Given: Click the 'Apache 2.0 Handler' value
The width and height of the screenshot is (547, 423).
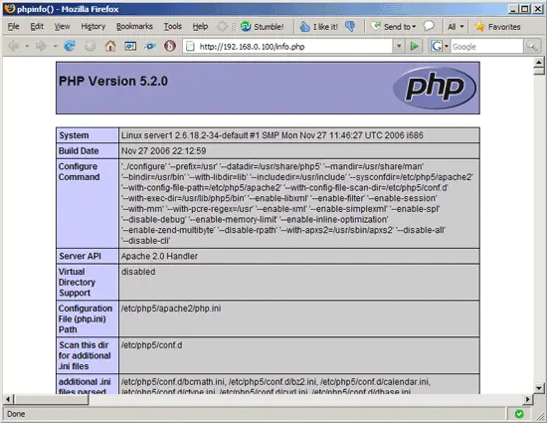Looking at the screenshot, I should (159, 256).
